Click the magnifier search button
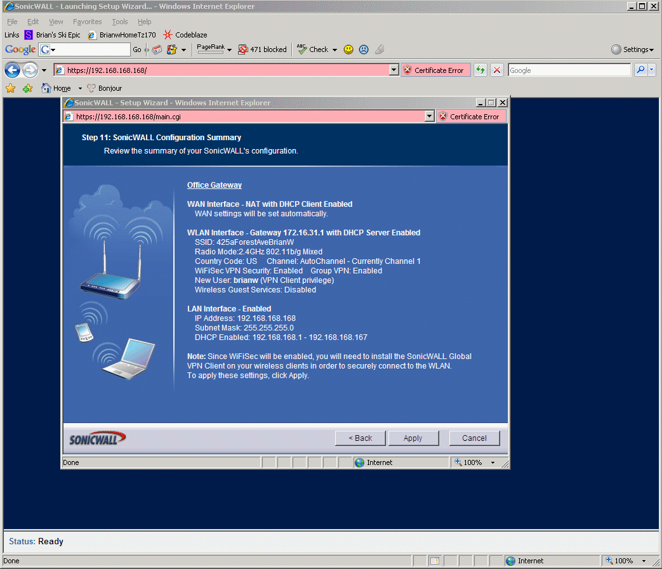Screen dimensions: 662x569 click(x=640, y=70)
